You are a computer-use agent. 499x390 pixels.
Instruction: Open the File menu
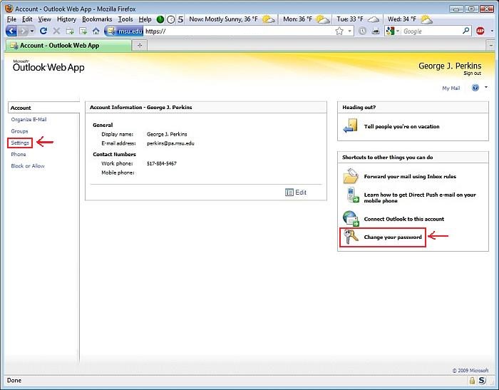(11, 19)
